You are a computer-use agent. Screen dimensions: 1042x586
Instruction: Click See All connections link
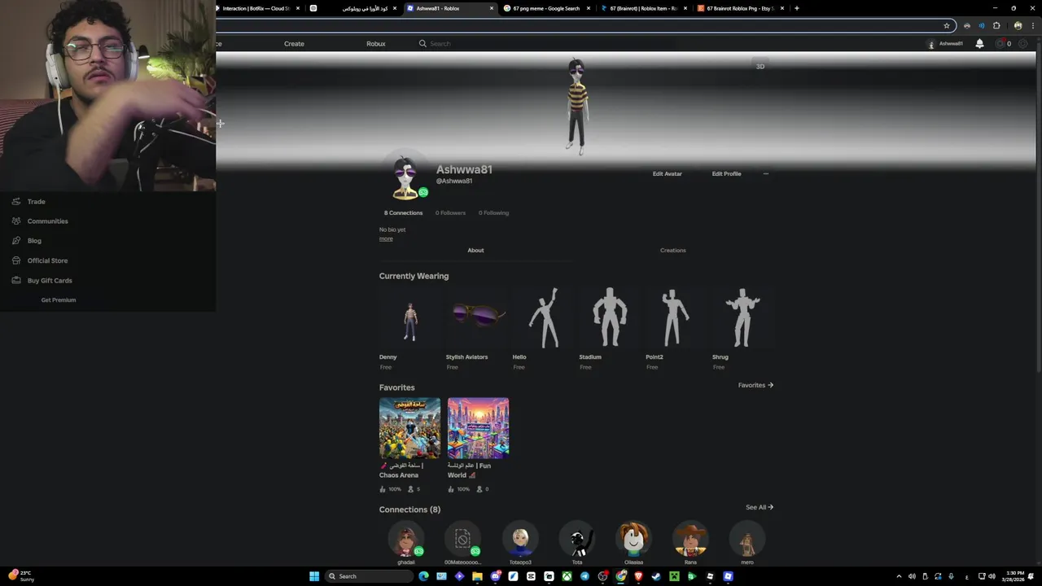tap(760, 507)
